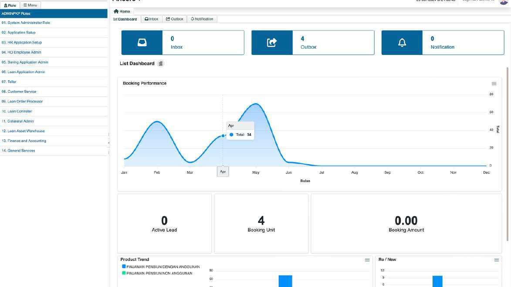Image resolution: width=511 pixels, height=287 pixels.
Task: Toggle PINJAMAN PENSIUN NON ANGGUNAN legend swatch
Action: click(124, 273)
